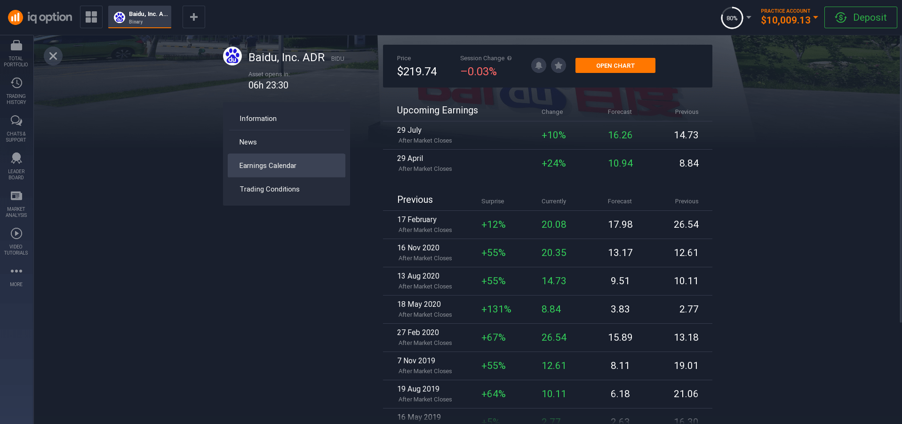
Task: Click the 19 Aug 2019 earnings date
Action: click(x=418, y=389)
